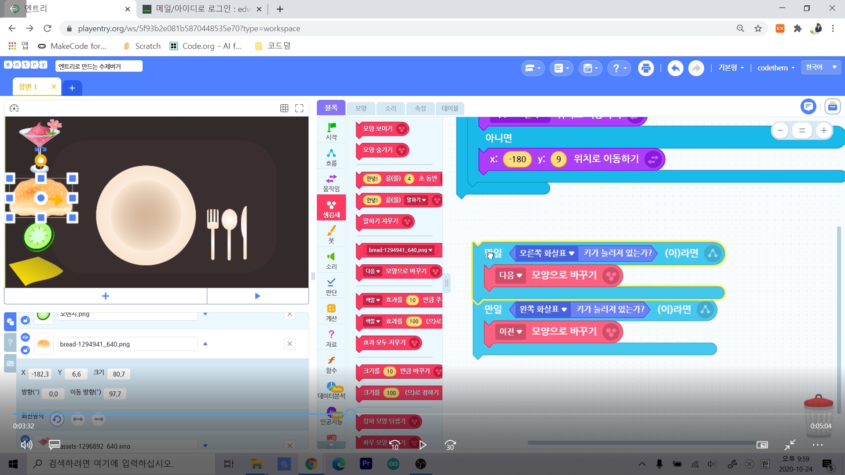Toggle coordinate grid on stage
The image size is (845, 475).
284,108
